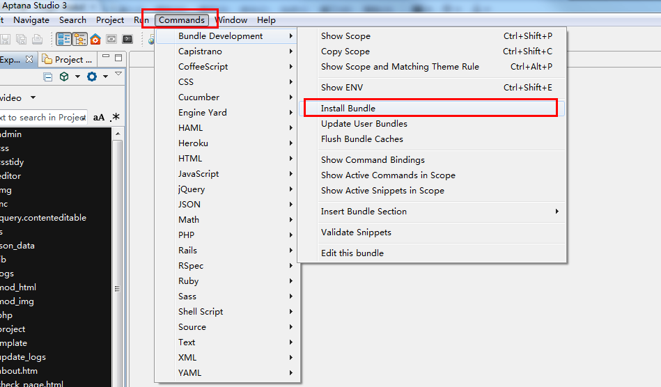Open the Window menu
This screenshot has width=661, height=387.
coord(231,20)
